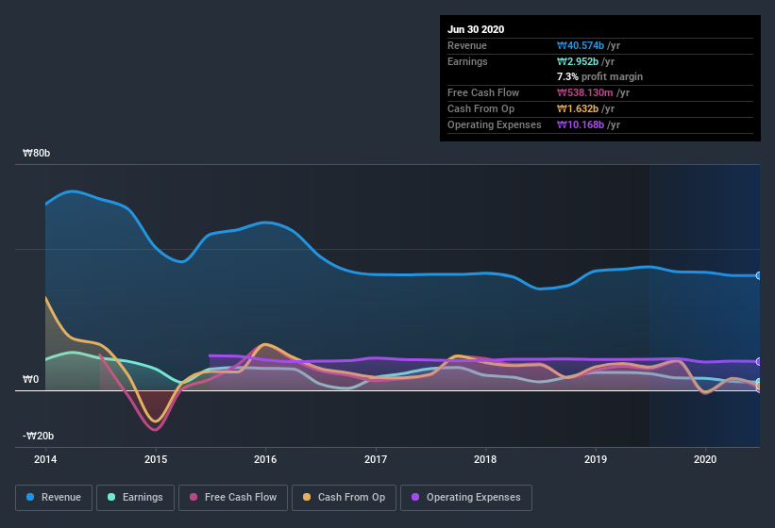Click the ₩40.574b revenue value

click(x=581, y=45)
